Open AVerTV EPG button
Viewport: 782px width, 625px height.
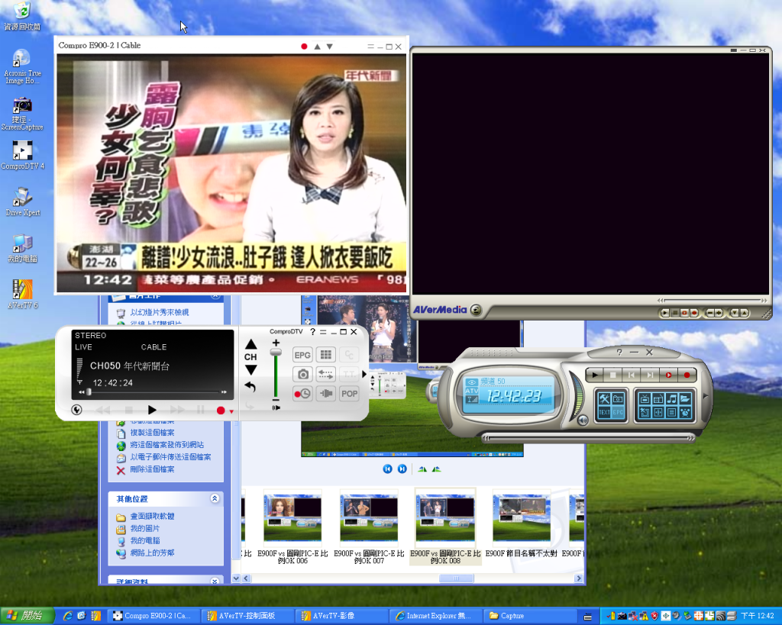coord(618,412)
